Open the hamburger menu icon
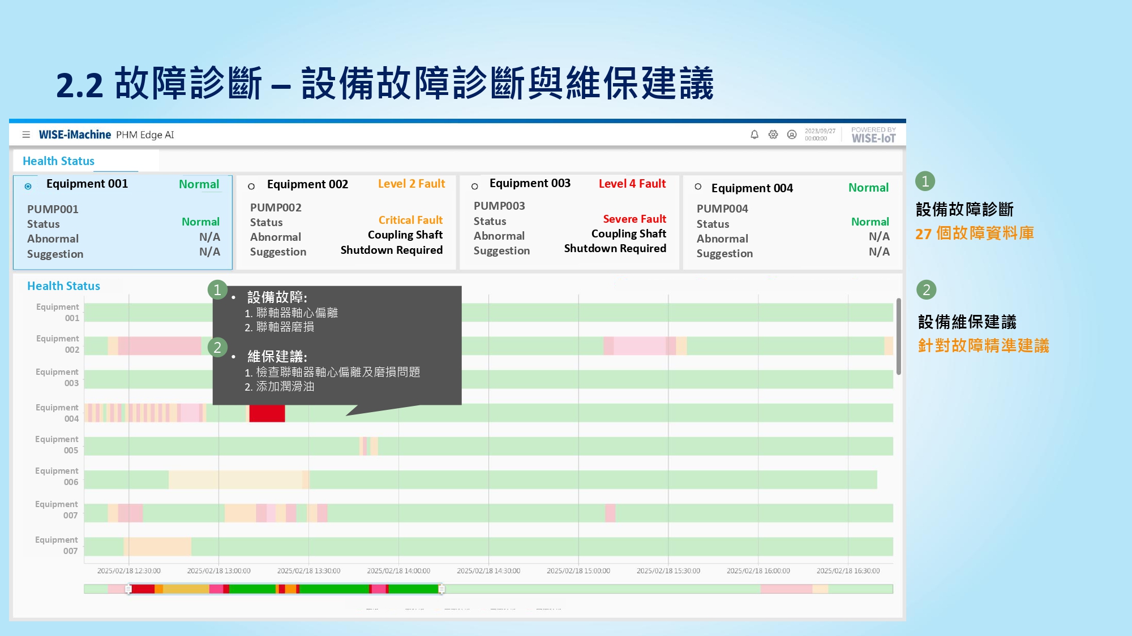The image size is (1132, 636). 26,135
